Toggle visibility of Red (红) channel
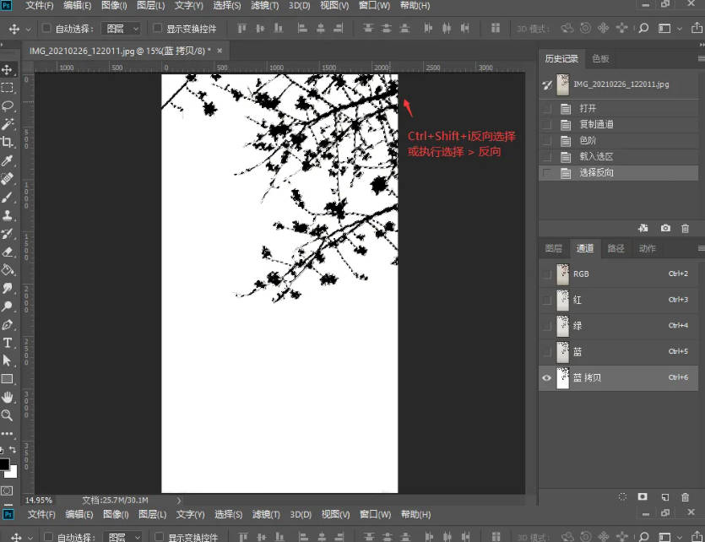 tap(547, 301)
